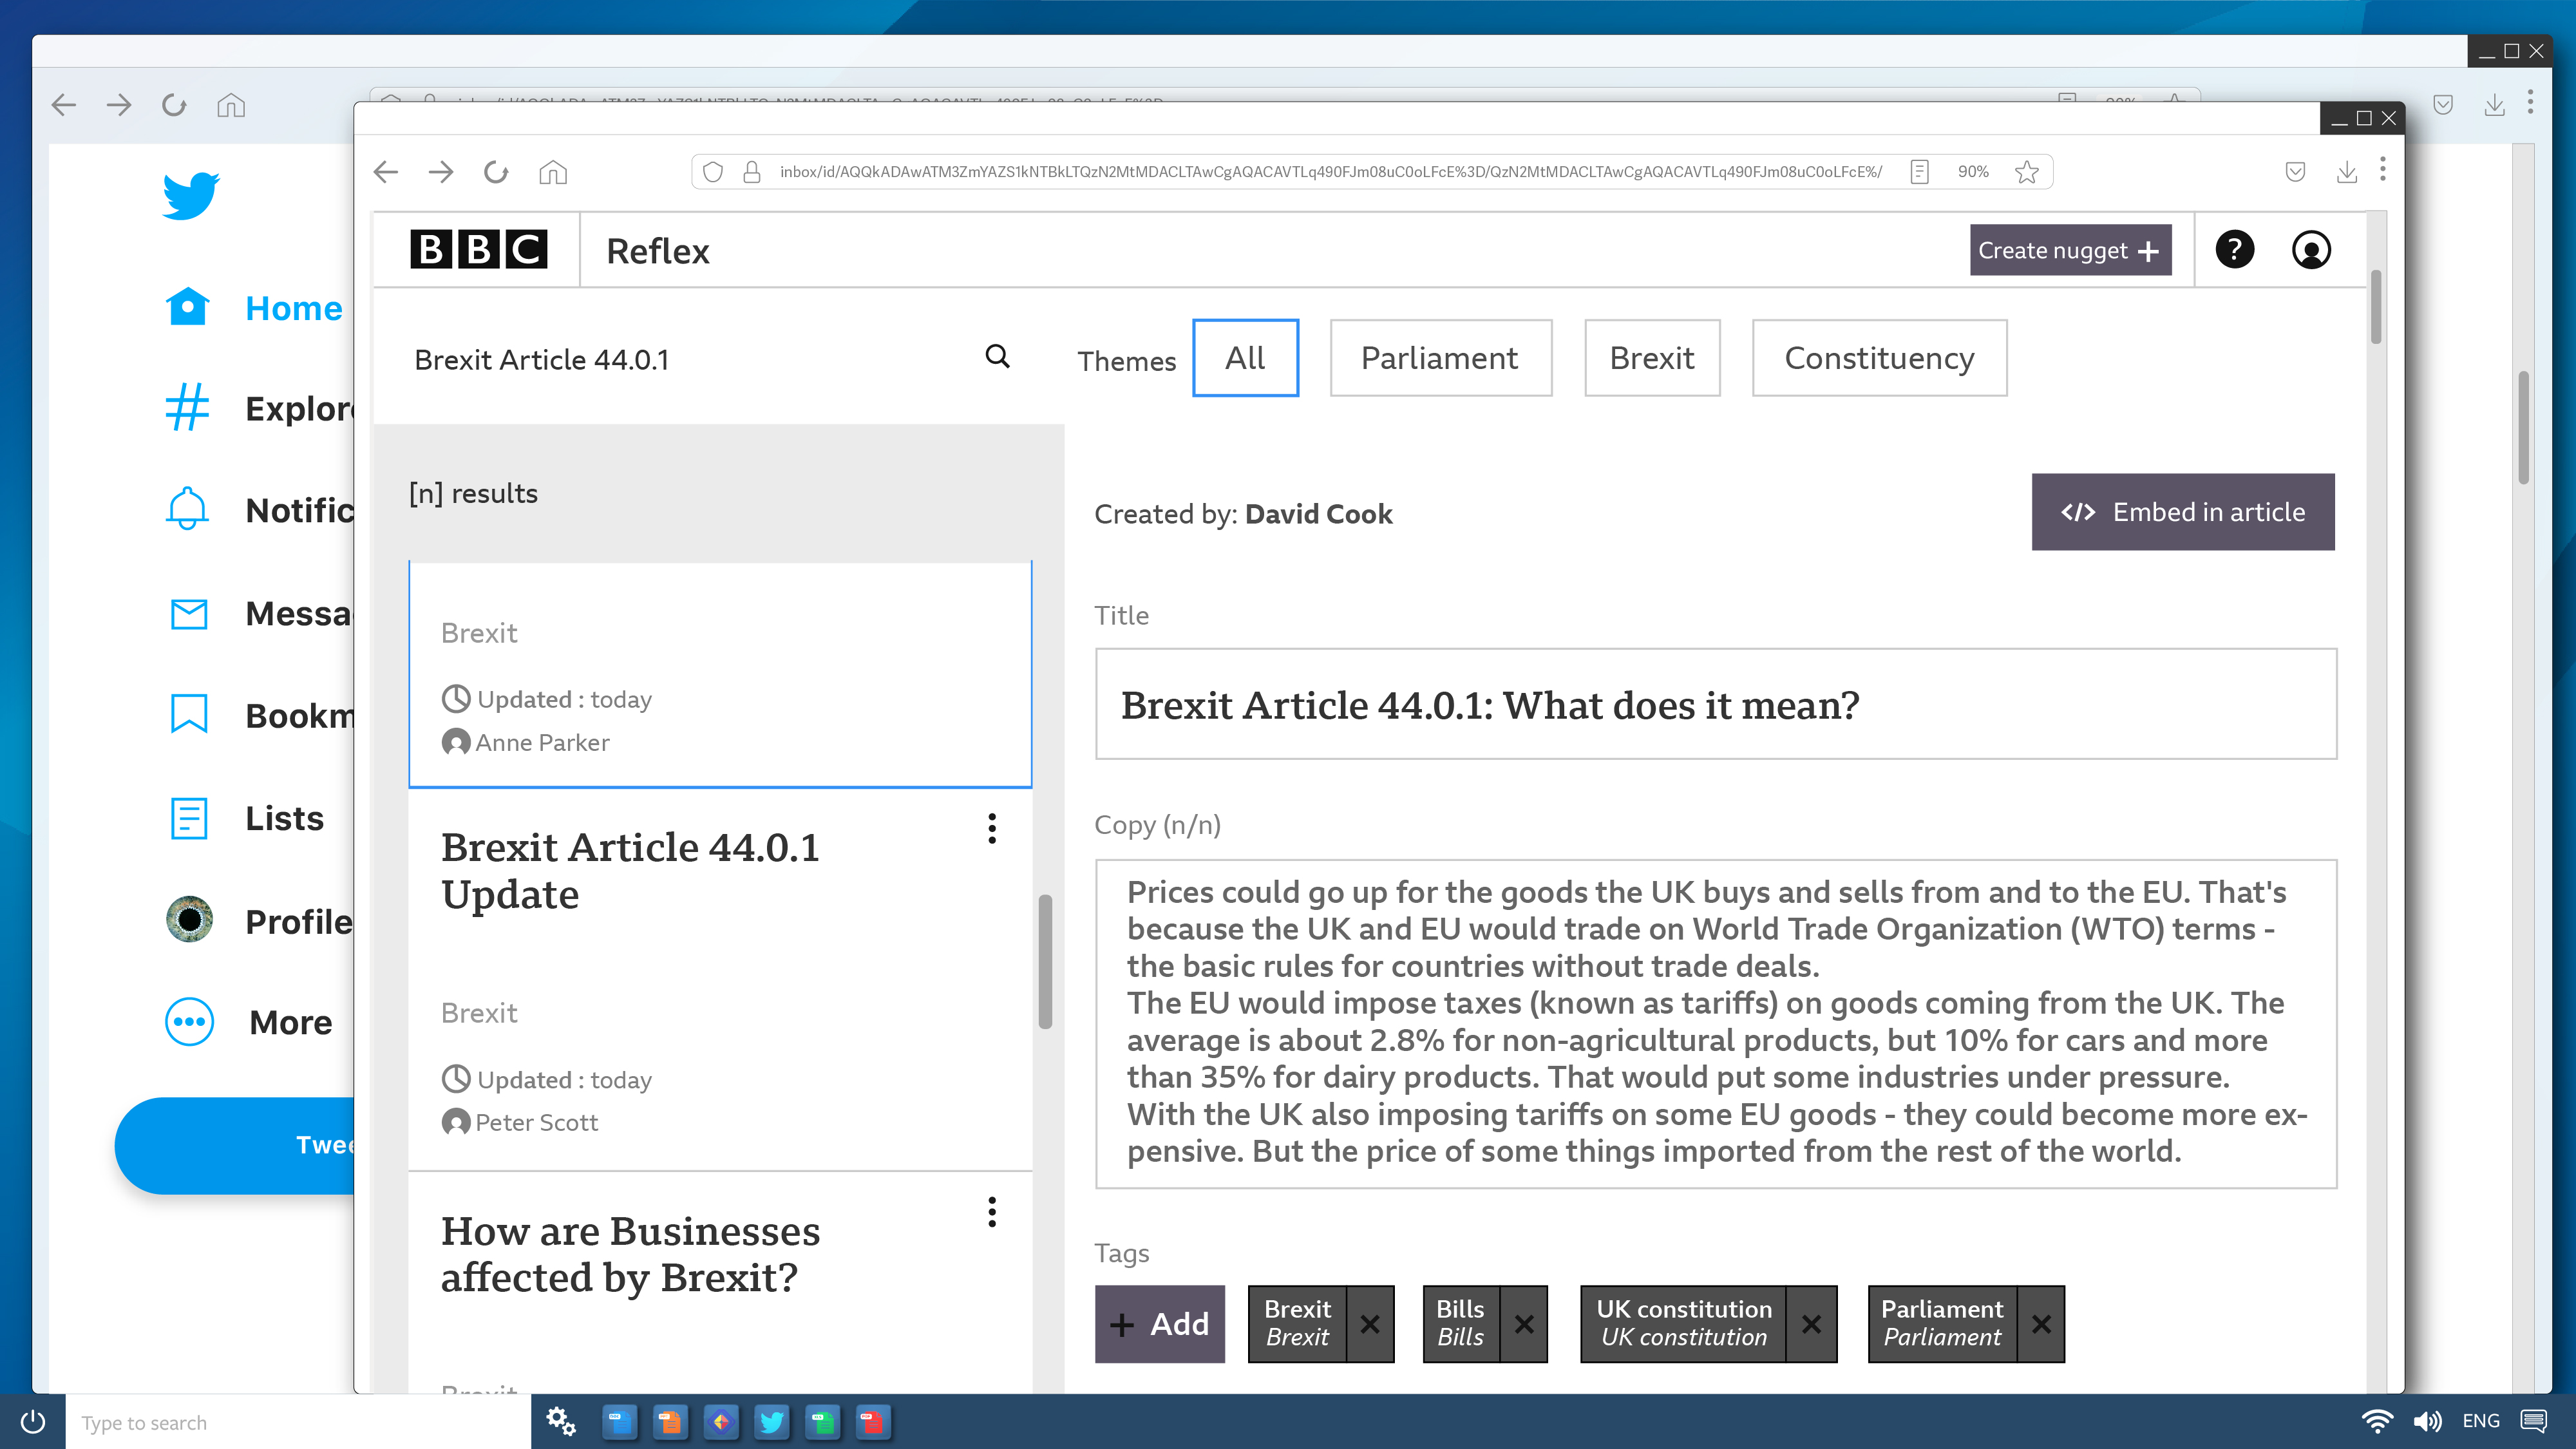Remove the UK constitution tag
This screenshot has height=1449, width=2576.
point(1811,1324)
